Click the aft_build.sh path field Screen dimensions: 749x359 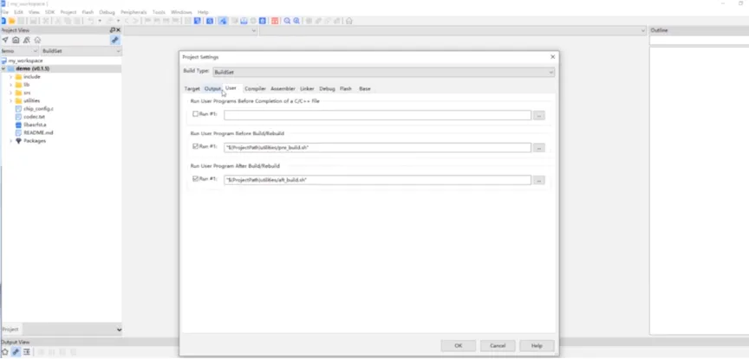[x=377, y=180]
